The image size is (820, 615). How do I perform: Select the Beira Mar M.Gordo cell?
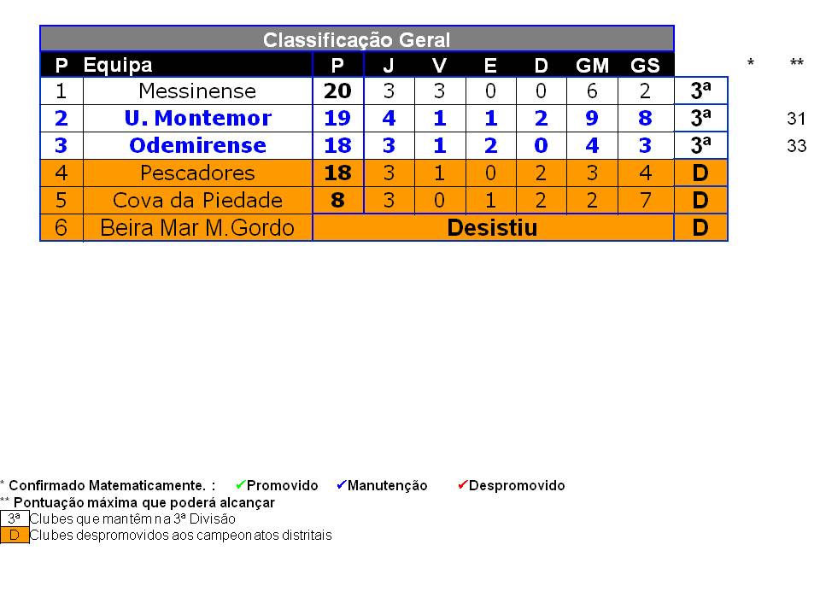click(x=197, y=228)
